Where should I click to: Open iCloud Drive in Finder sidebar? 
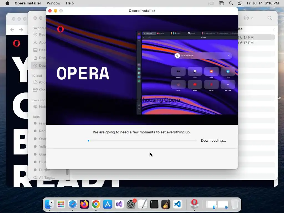[40, 82]
